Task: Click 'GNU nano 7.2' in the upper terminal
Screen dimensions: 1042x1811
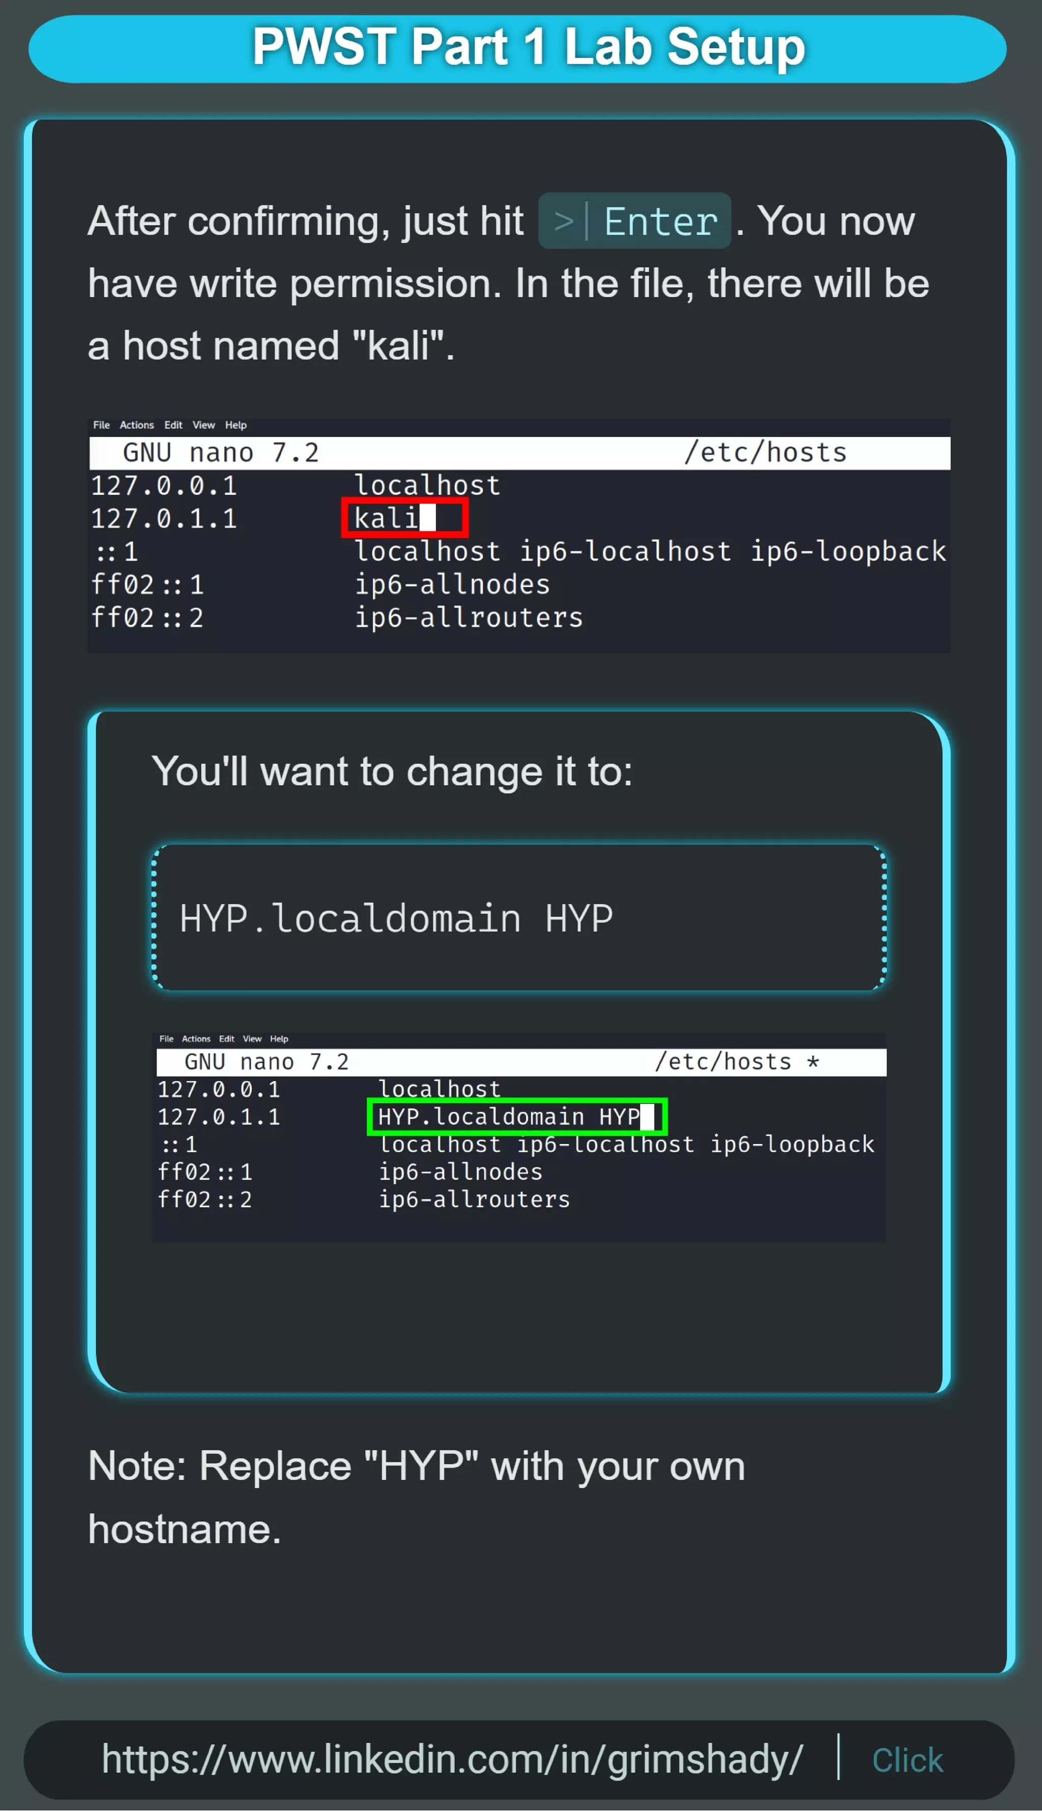Action: (x=220, y=453)
